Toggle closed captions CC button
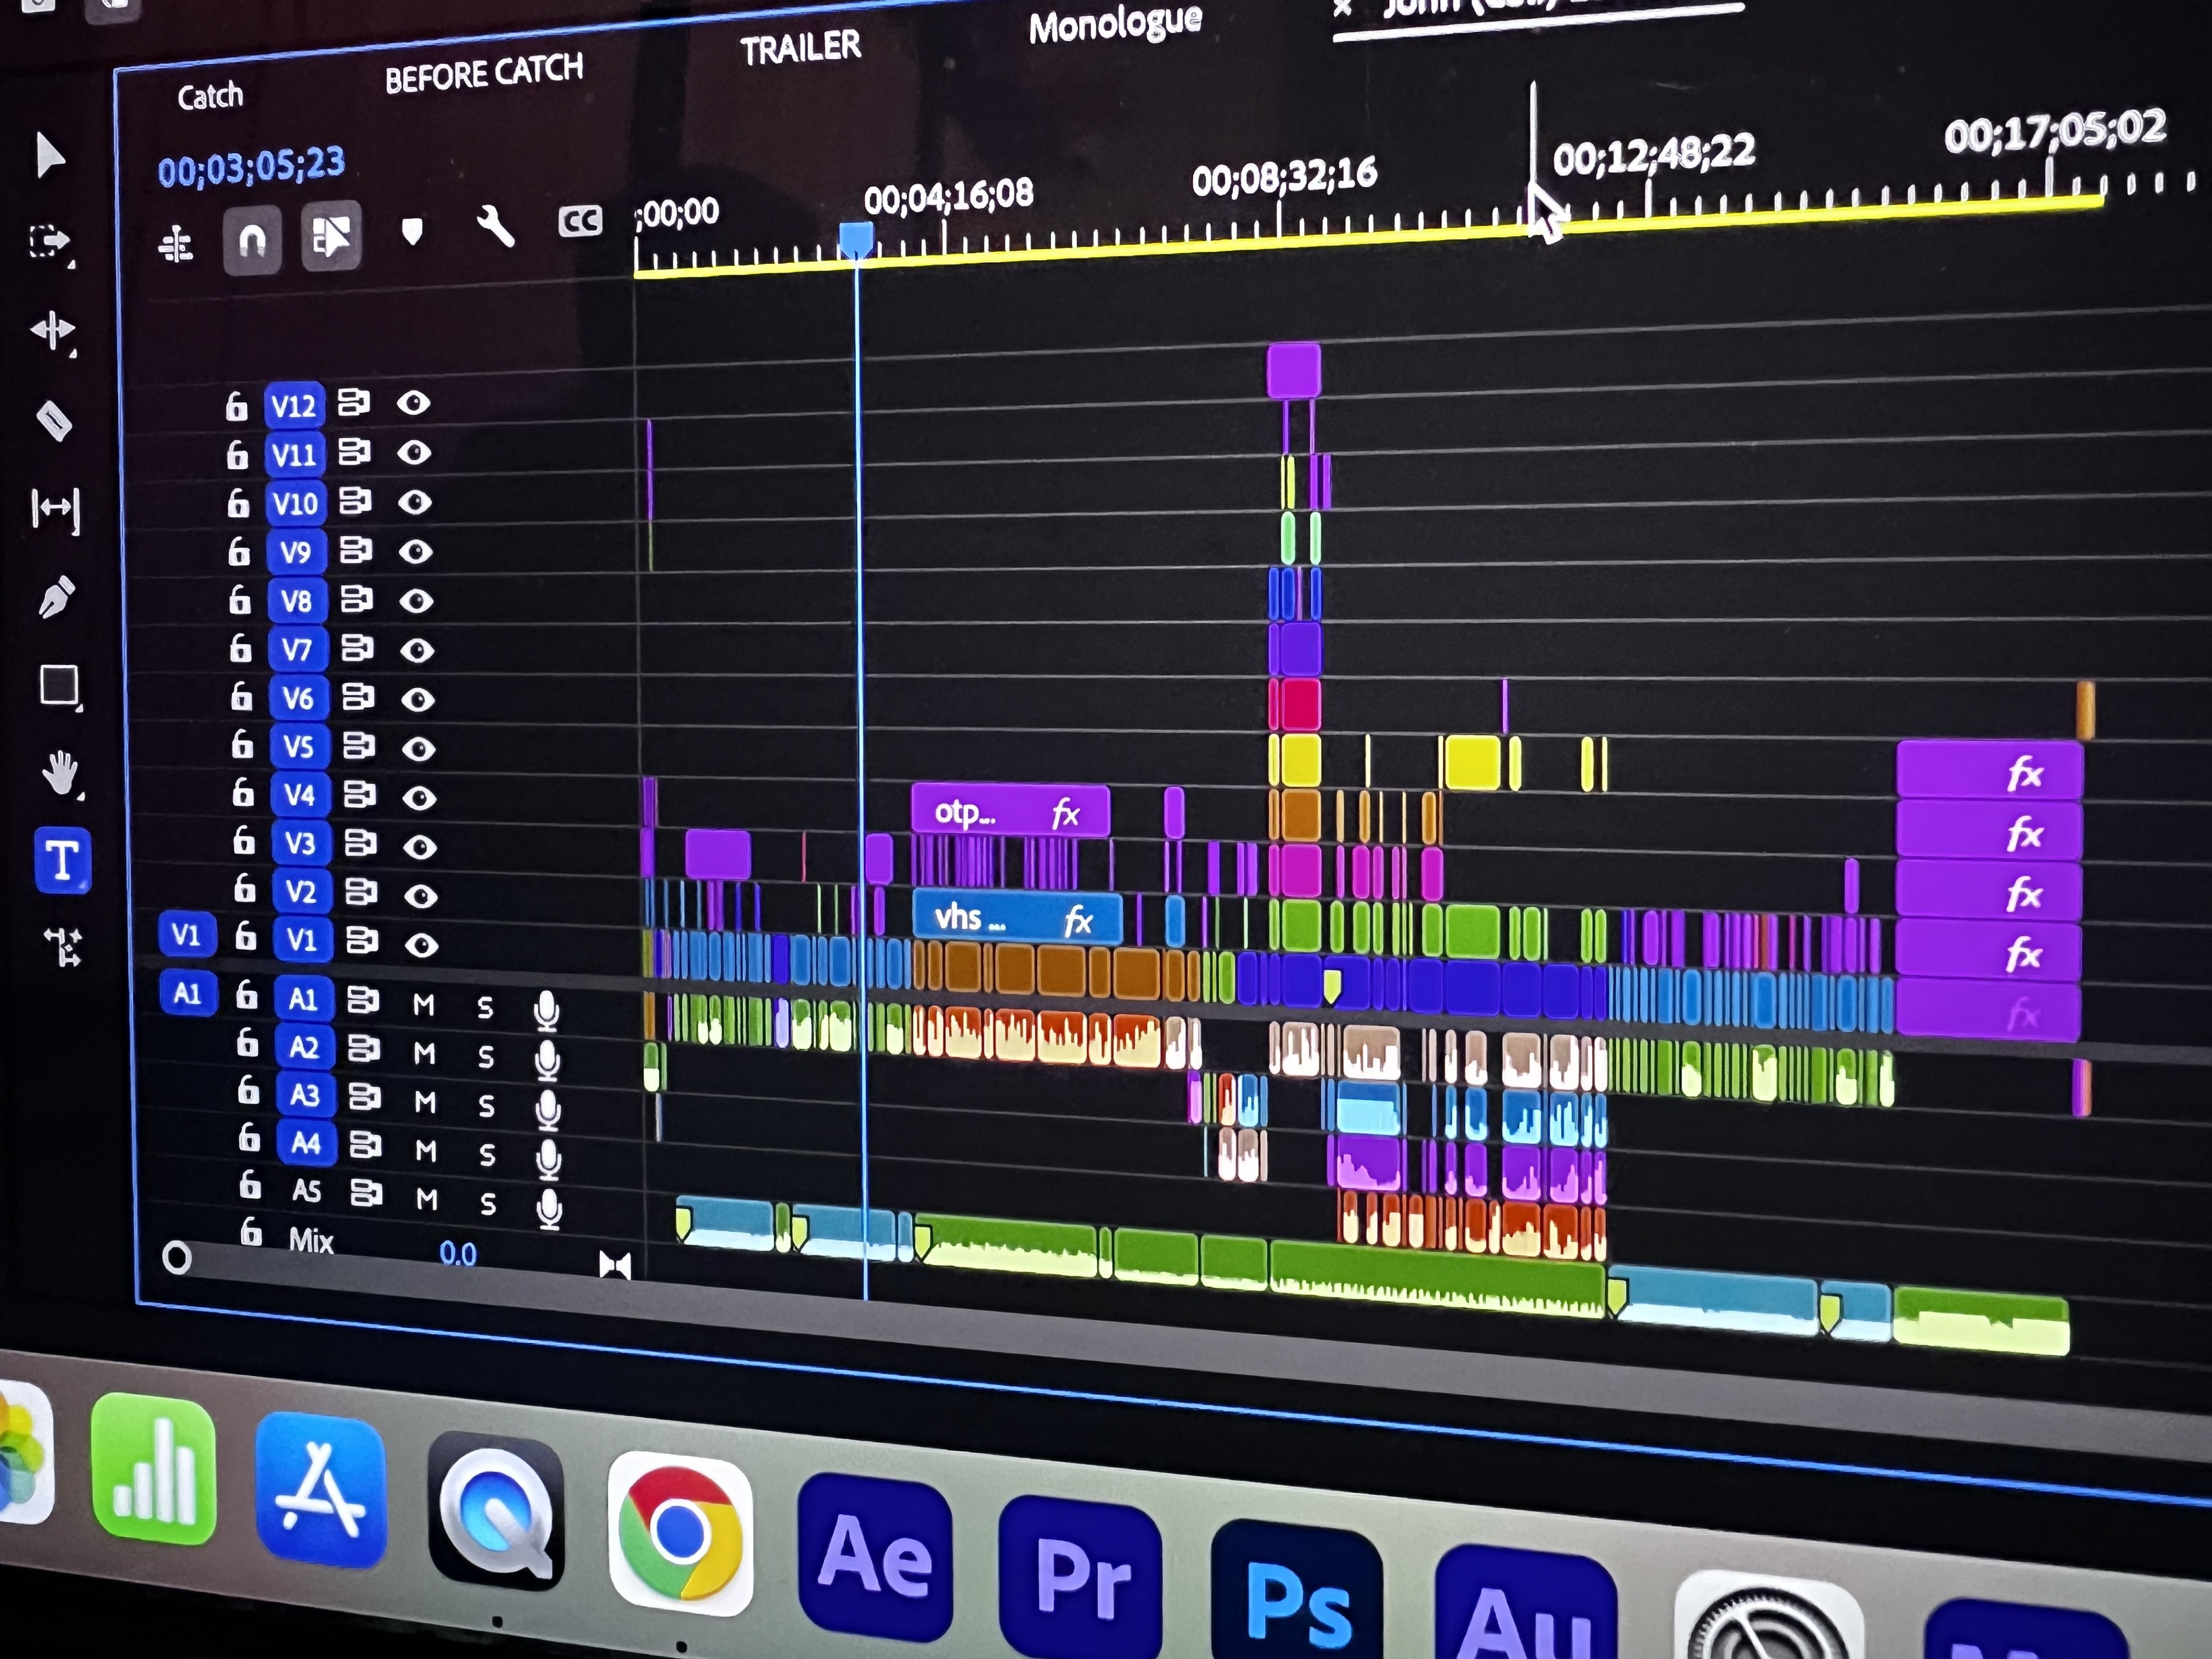2212x1659 pixels. coord(580,221)
